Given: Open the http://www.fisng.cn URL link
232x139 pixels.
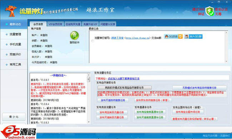Looking at the screenshot, I should [137, 38].
